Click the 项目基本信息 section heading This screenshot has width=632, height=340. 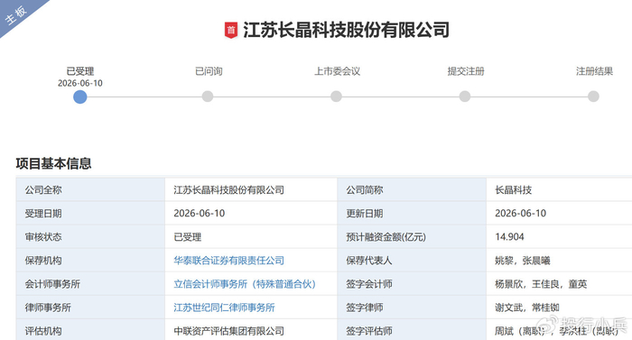53,163
